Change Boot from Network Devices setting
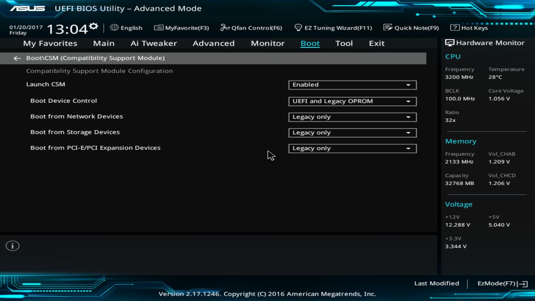 (352, 117)
